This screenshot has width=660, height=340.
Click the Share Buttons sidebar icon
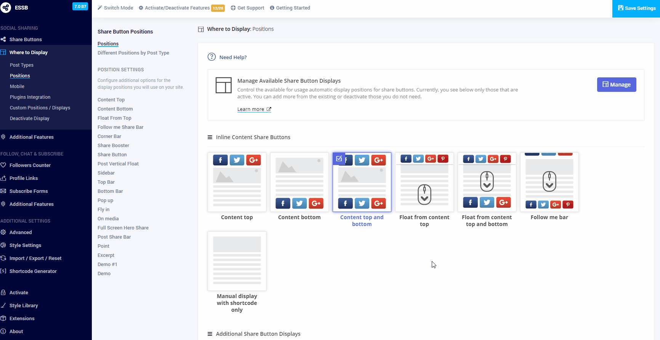(x=3, y=39)
